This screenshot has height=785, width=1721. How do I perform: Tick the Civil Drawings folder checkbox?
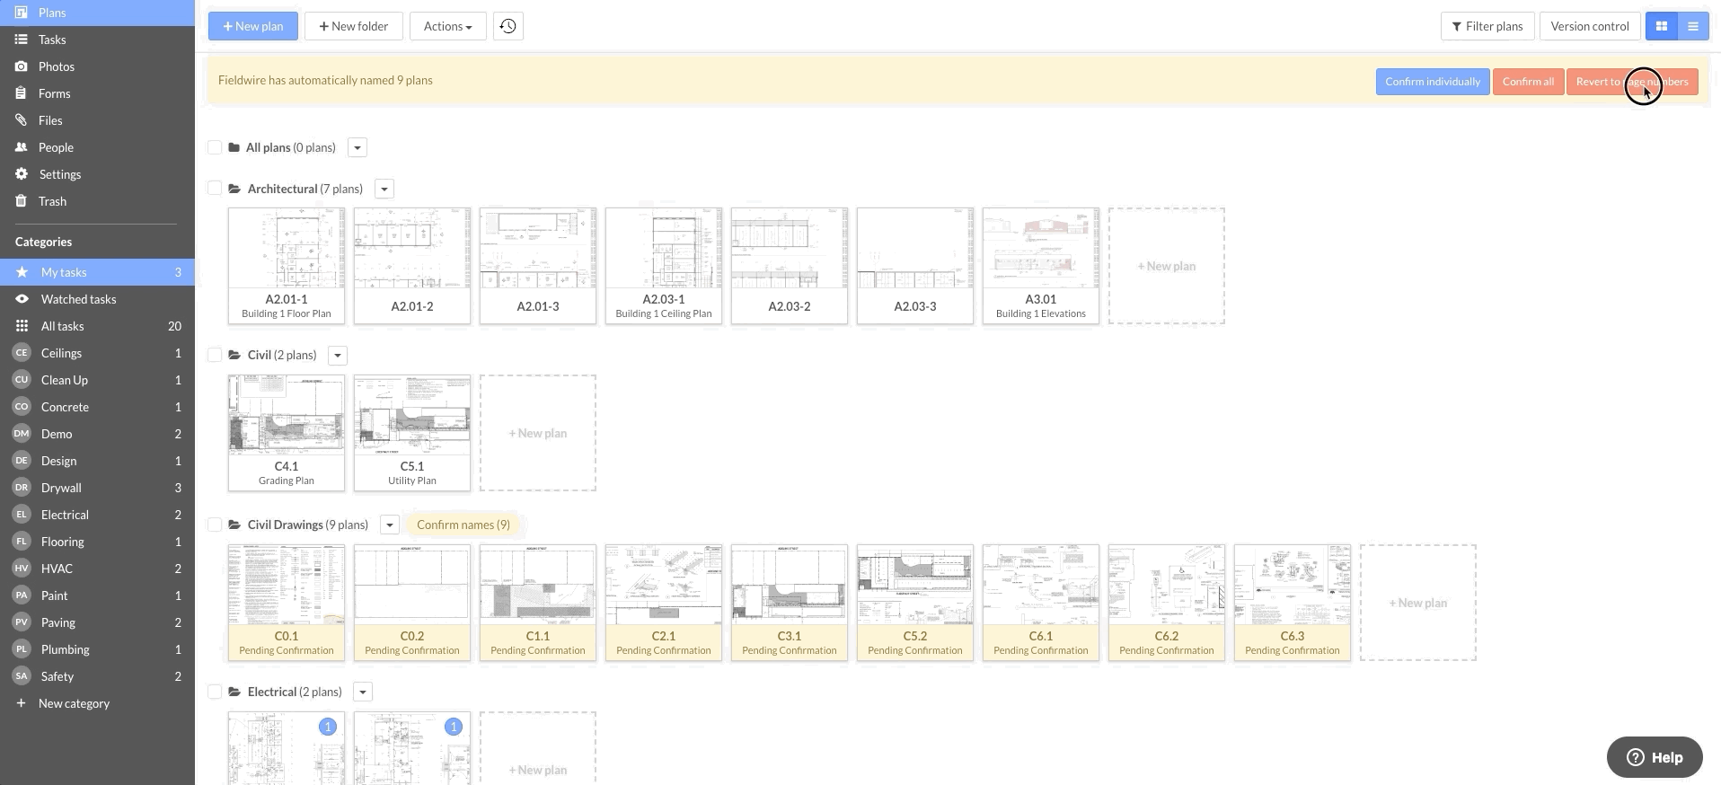(215, 525)
